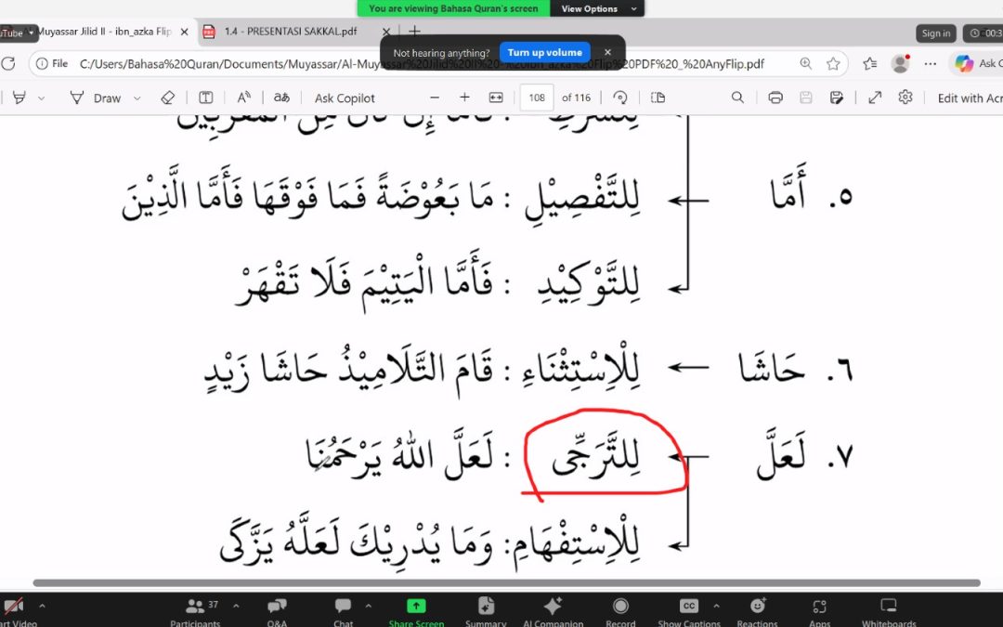Open browser Settings and more menu
1003x627 pixels.
point(931,63)
